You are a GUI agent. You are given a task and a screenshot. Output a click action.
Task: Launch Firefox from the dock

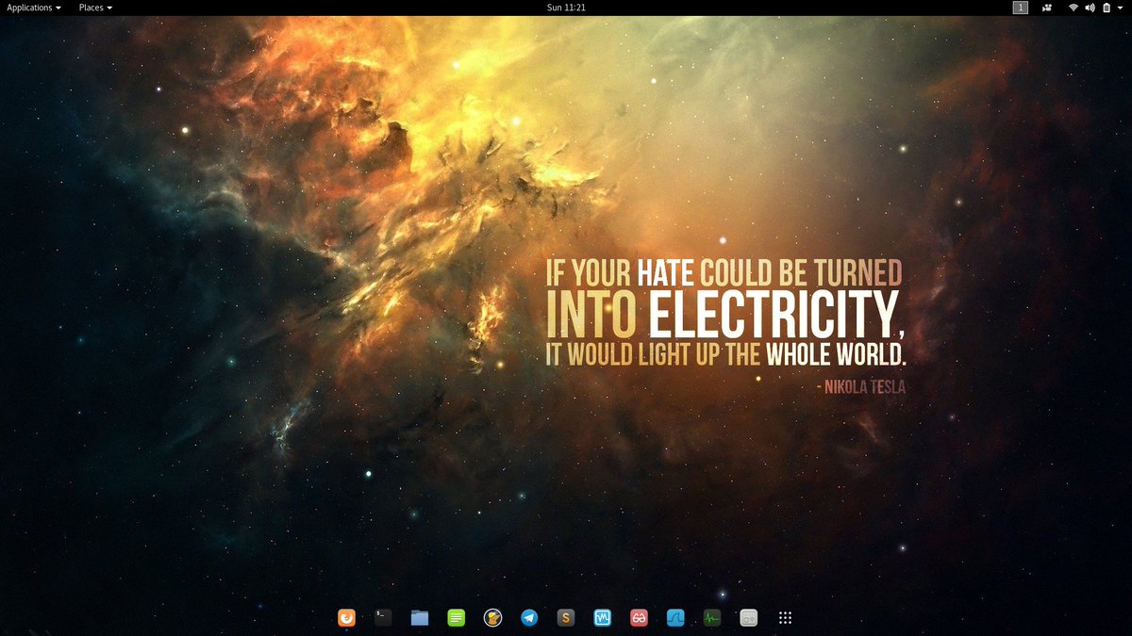pos(347,618)
